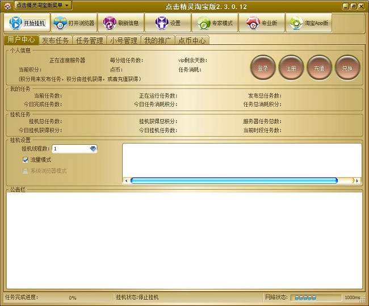Switch to 小号管理 tab

pos(124,40)
